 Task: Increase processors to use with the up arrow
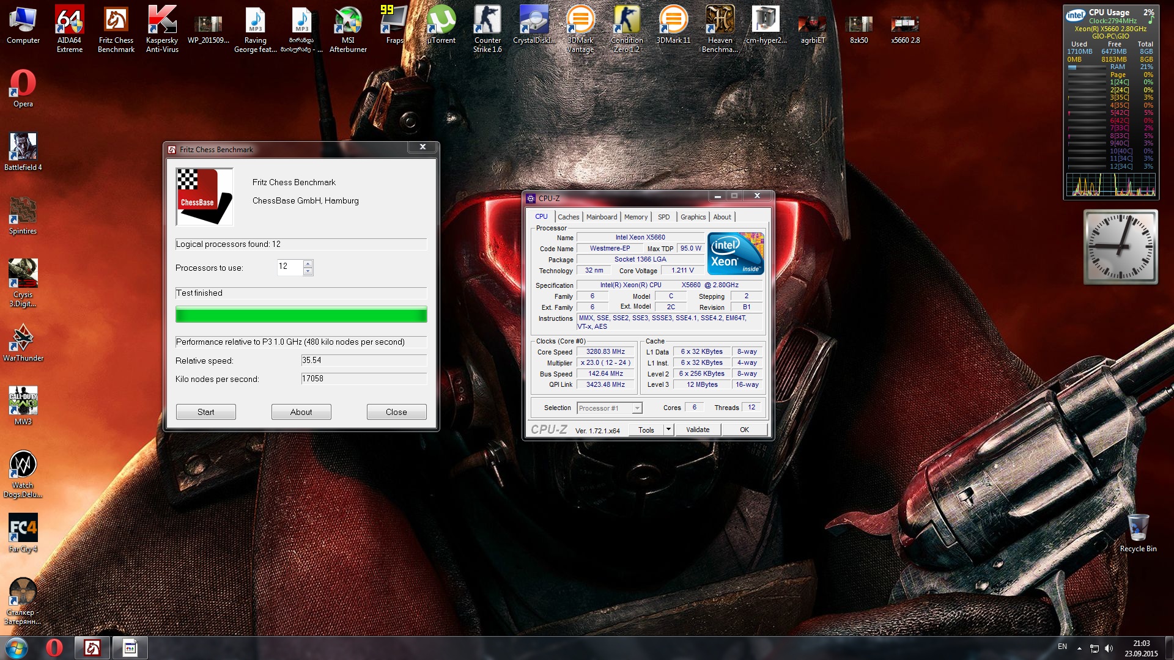[308, 264]
